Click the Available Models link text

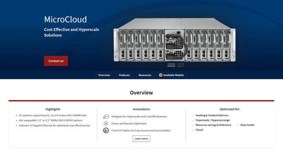173,75
